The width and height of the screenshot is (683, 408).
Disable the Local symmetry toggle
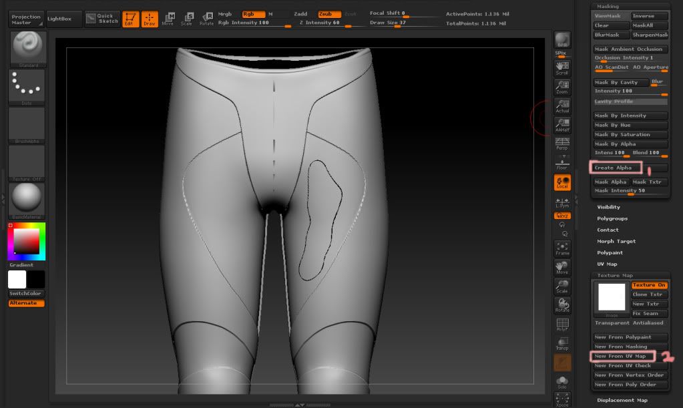pyautogui.click(x=562, y=182)
